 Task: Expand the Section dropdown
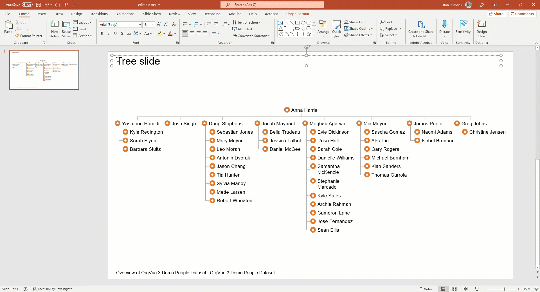pyautogui.click(x=83, y=36)
